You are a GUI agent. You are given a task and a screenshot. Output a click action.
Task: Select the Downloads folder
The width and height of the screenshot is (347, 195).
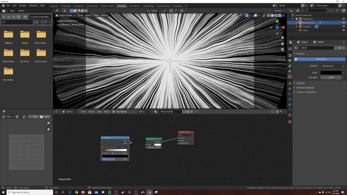coord(9,55)
